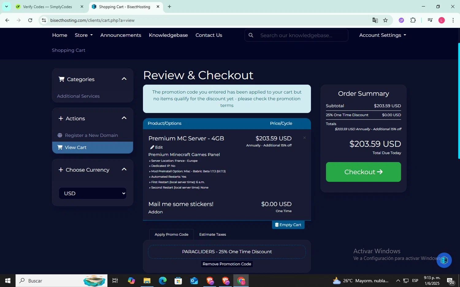The width and height of the screenshot is (460, 287).
Task: Open the purple extension icon in toolbar
Action: (x=401, y=20)
